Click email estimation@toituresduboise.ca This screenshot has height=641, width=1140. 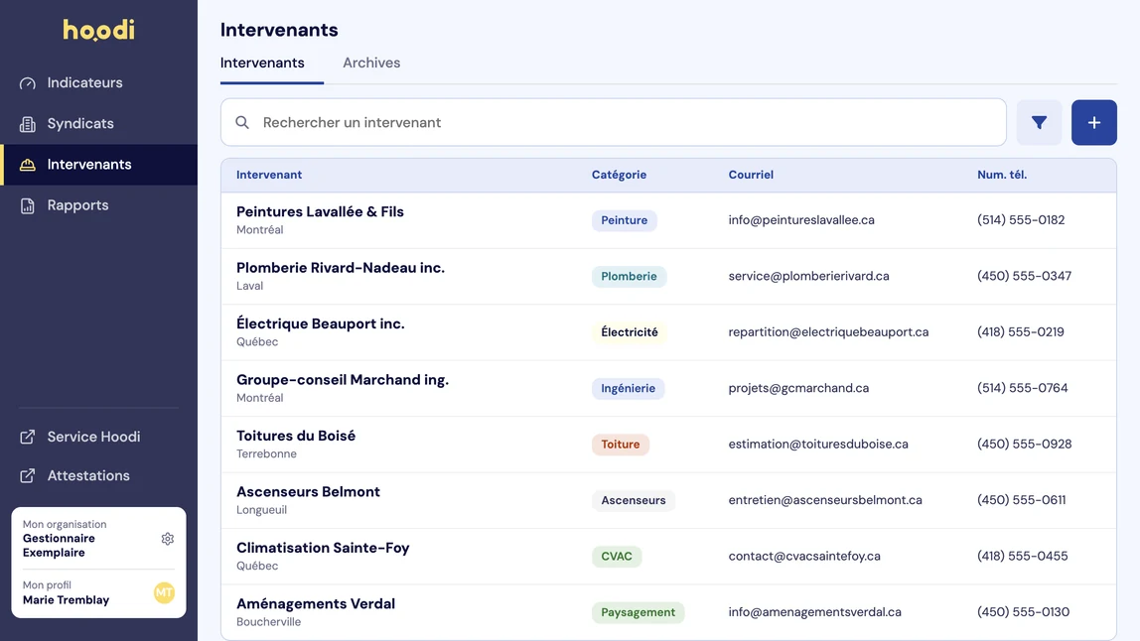[x=818, y=445]
